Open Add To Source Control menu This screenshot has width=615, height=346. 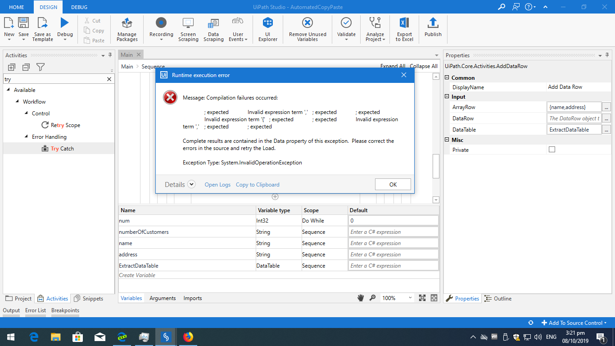click(x=574, y=323)
